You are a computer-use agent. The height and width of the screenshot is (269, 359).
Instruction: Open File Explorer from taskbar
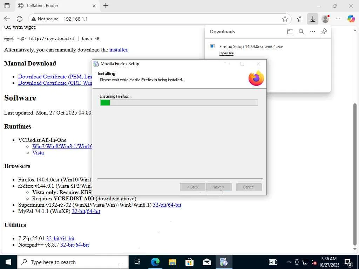[x=172, y=262]
